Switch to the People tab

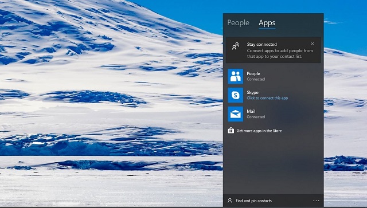click(238, 23)
